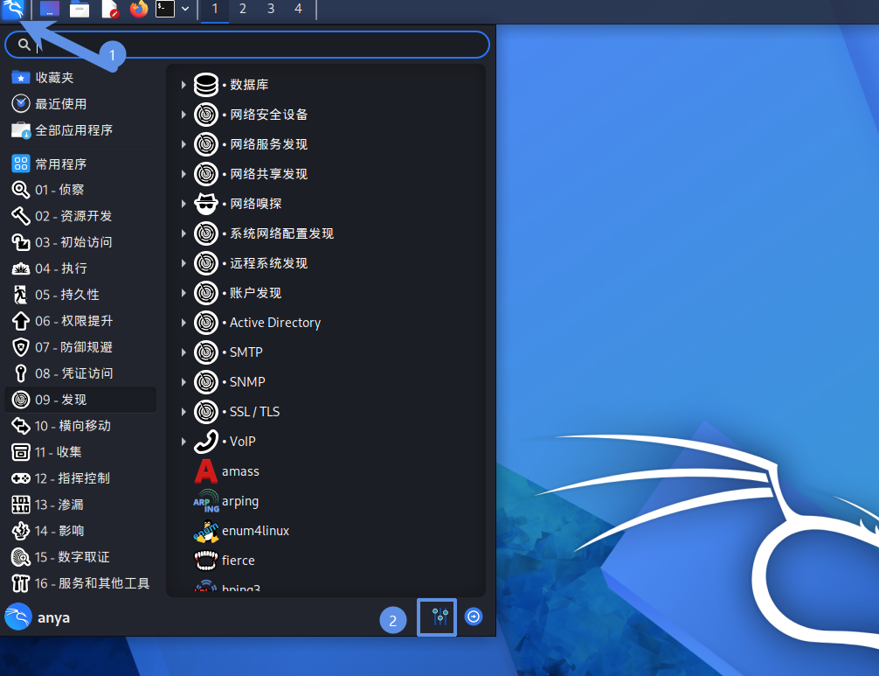
Task: Open the menu settings icon at bottom
Action: click(x=437, y=617)
